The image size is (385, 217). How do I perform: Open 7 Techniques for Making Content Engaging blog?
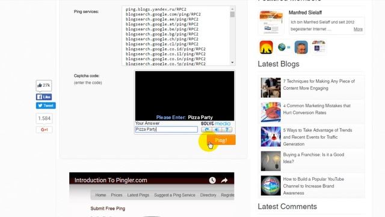(319, 84)
